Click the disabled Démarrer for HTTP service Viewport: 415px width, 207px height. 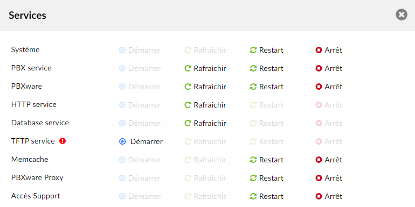point(140,105)
